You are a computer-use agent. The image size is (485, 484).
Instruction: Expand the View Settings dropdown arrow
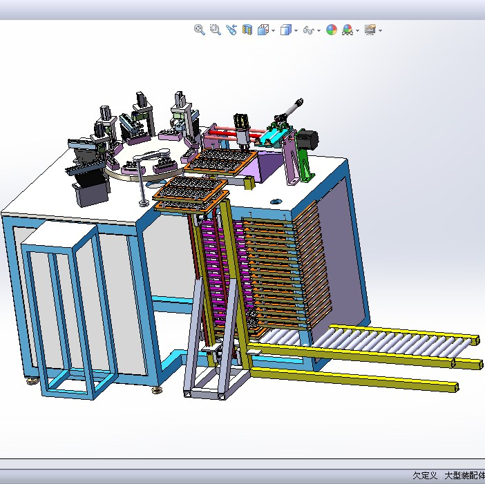click(x=380, y=30)
